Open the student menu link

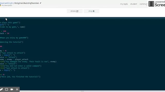[x=134, y=4]
